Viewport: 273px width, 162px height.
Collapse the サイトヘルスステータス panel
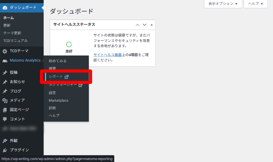(x=152, y=25)
